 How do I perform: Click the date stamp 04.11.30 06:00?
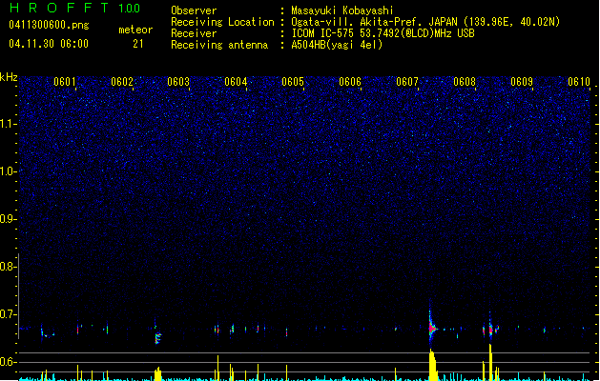click(x=49, y=44)
